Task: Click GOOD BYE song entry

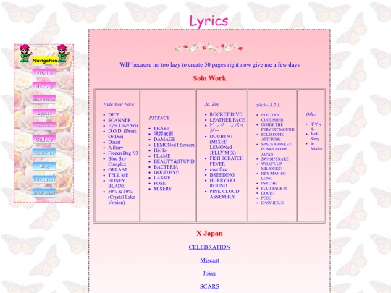Action: tap(167, 172)
